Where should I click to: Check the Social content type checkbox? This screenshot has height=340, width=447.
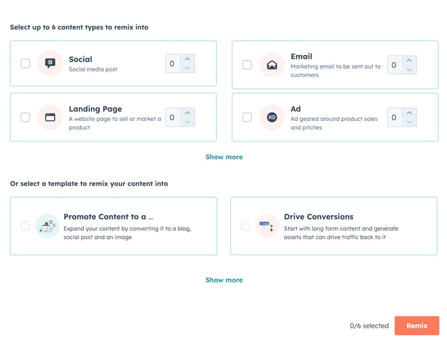coord(25,63)
